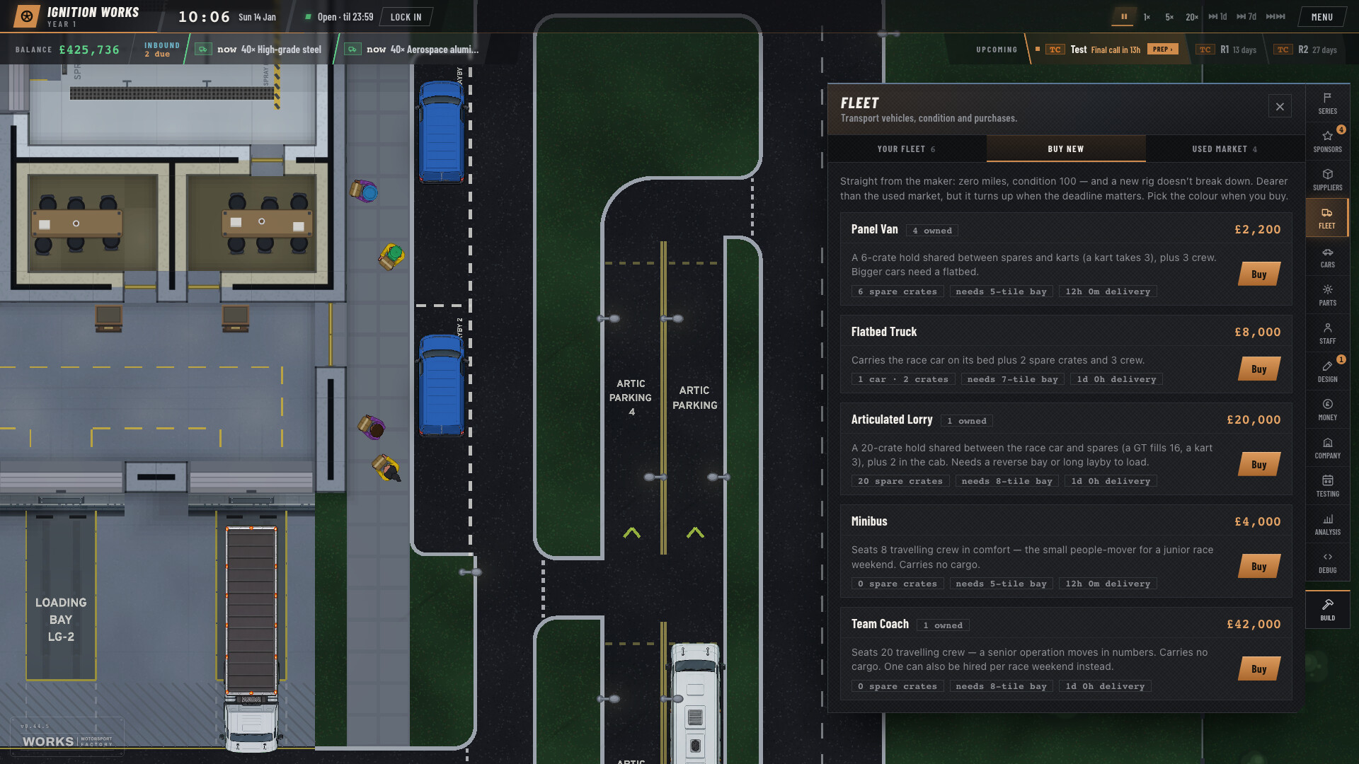Buy a Panel Van
Screen dimensions: 1359x764
1258,274
